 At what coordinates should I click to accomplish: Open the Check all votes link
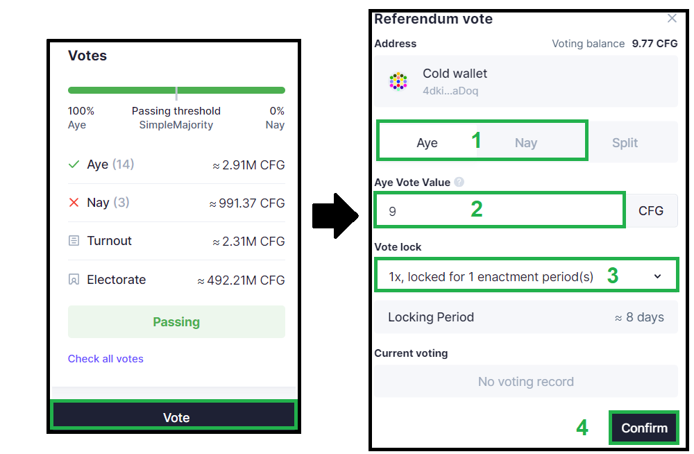click(x=105, y=359)
